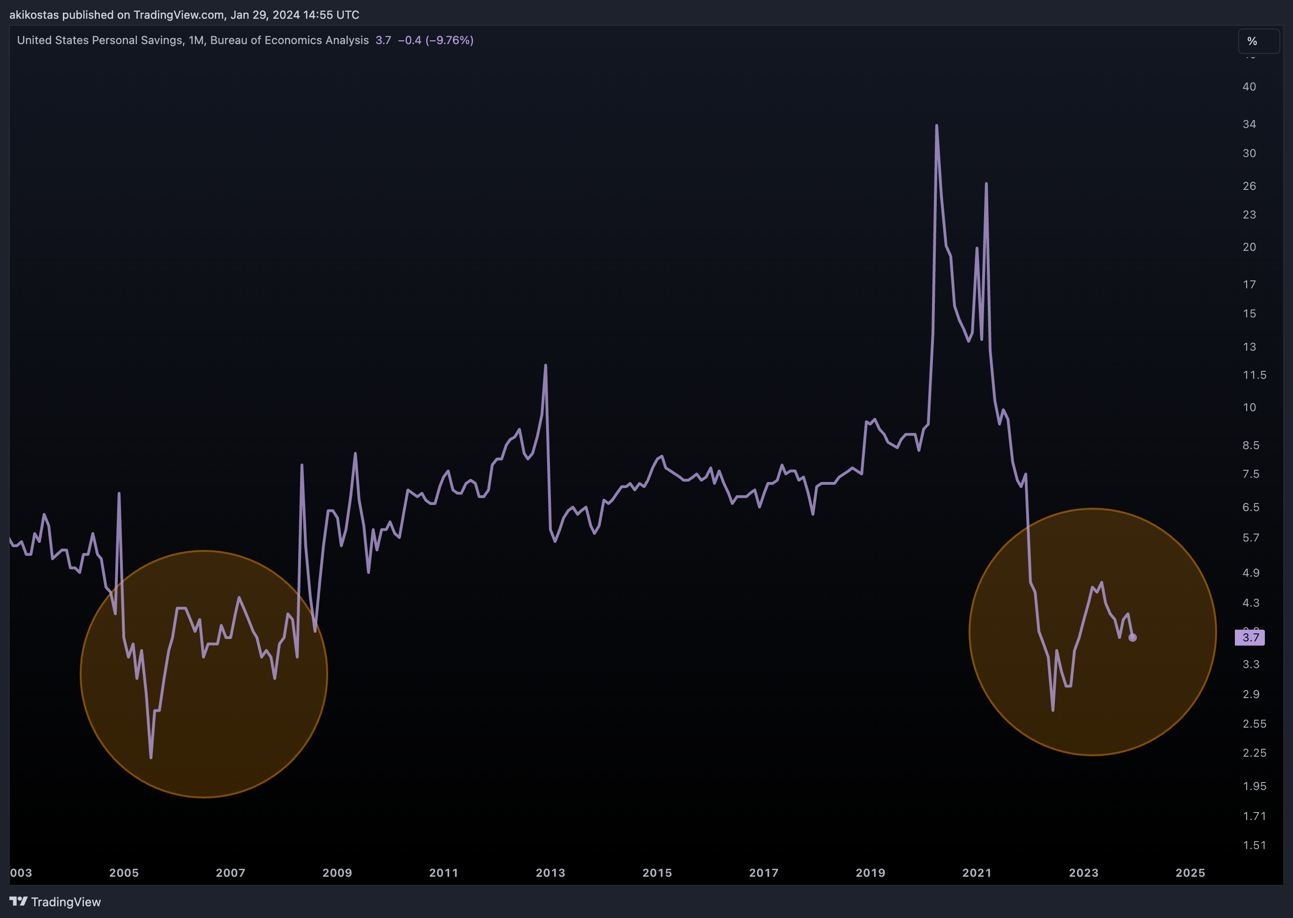Image resolution: width=1293 pixels, height=918 pixels.
Task: Click the 2021 label on time axis
Action: [x=977, y=873]
